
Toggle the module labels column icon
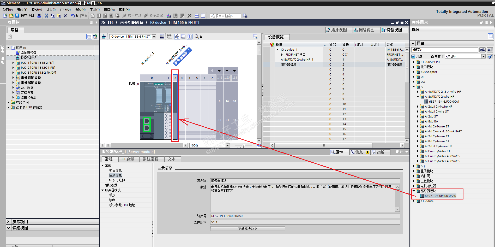point(190,37)
